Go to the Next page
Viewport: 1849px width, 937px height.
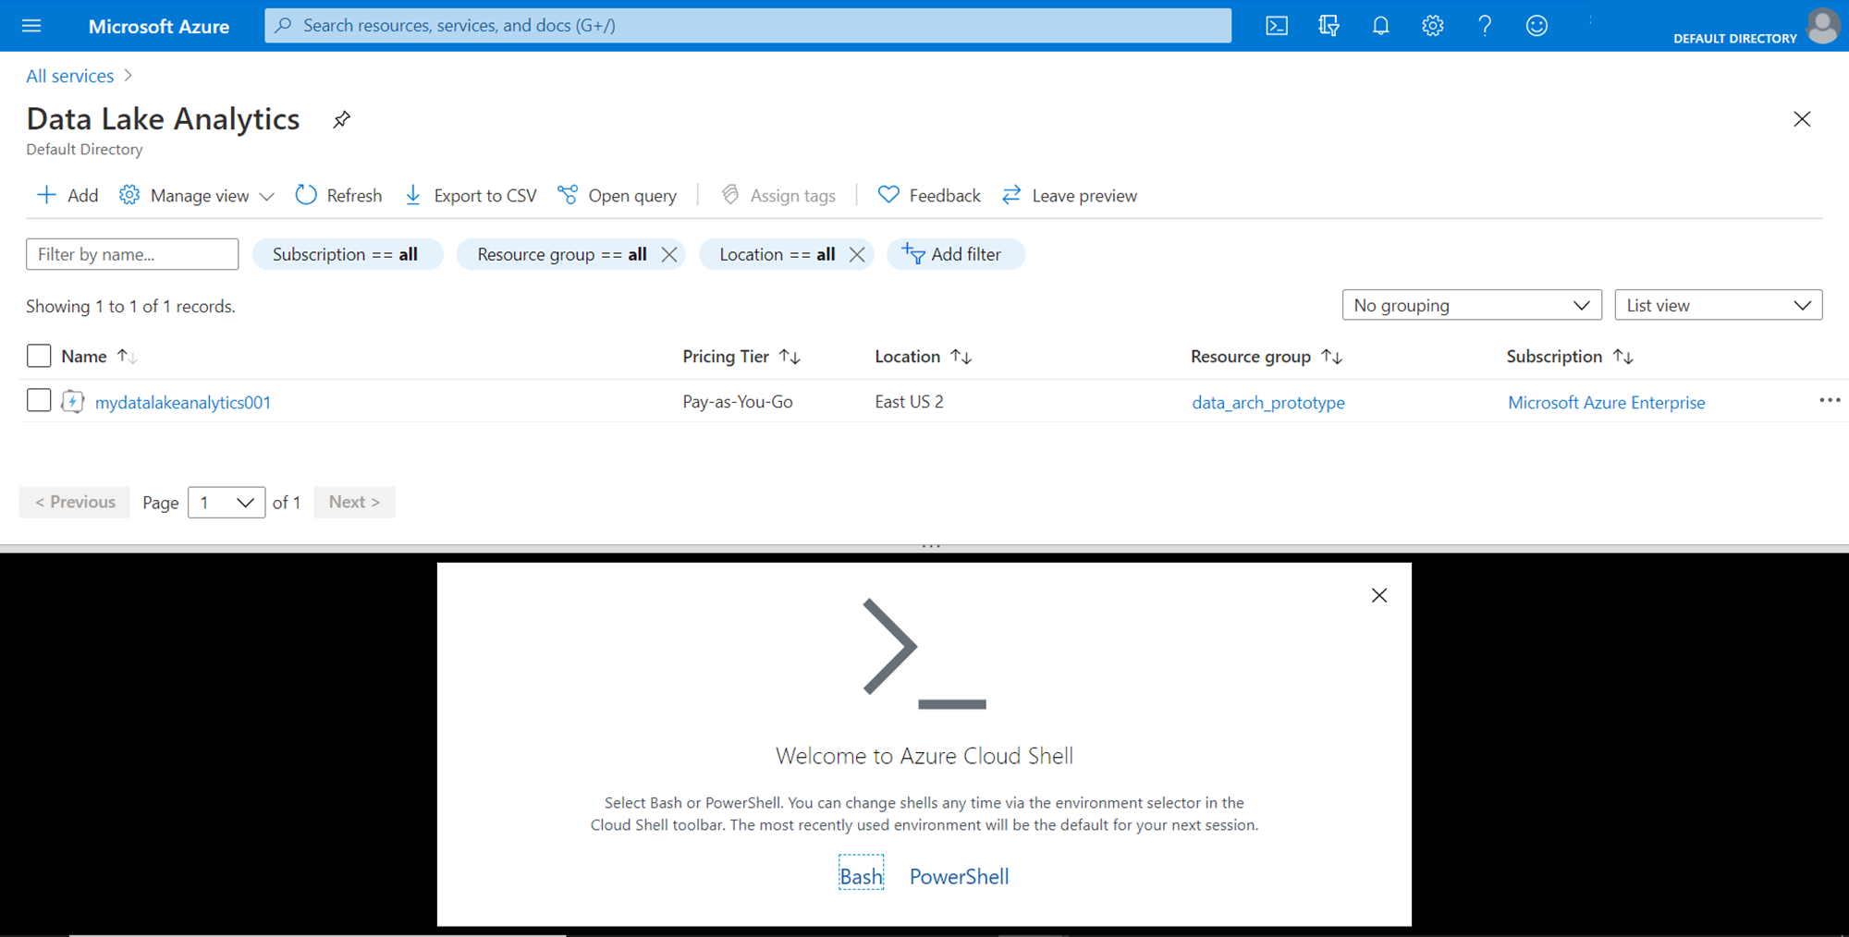[354, 502]
